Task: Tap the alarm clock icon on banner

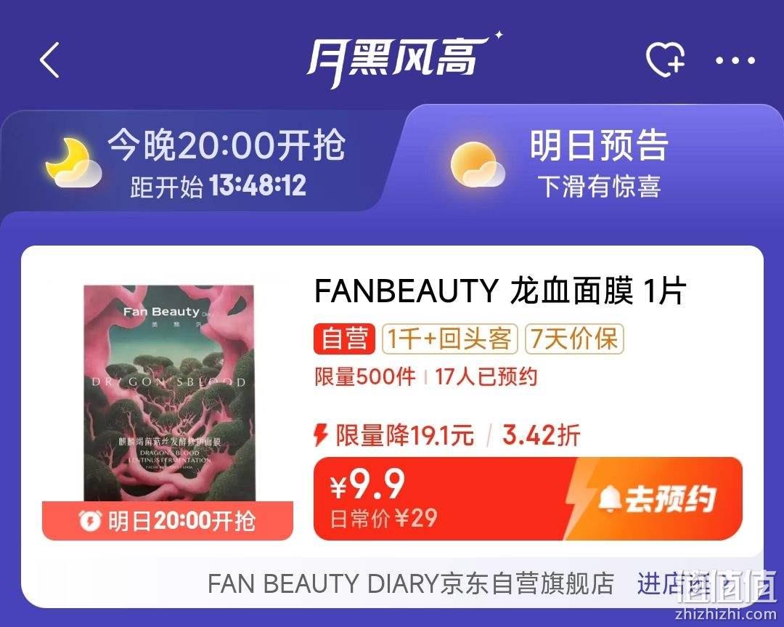Action: click(91, 521)
